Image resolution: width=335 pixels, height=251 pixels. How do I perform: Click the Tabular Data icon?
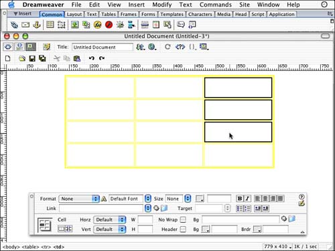point(167,25)
